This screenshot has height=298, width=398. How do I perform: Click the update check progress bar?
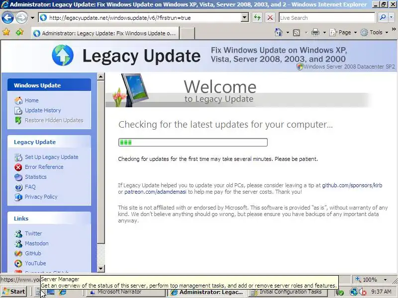click(x=193, y=142)
